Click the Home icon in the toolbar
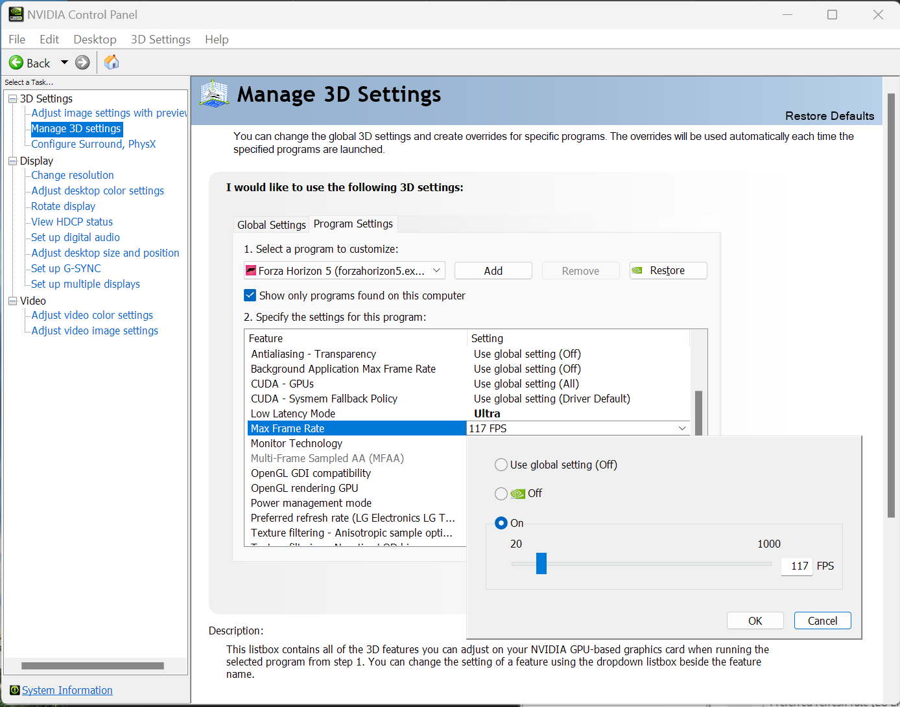900x707 pixels. [x=112, y=62]
